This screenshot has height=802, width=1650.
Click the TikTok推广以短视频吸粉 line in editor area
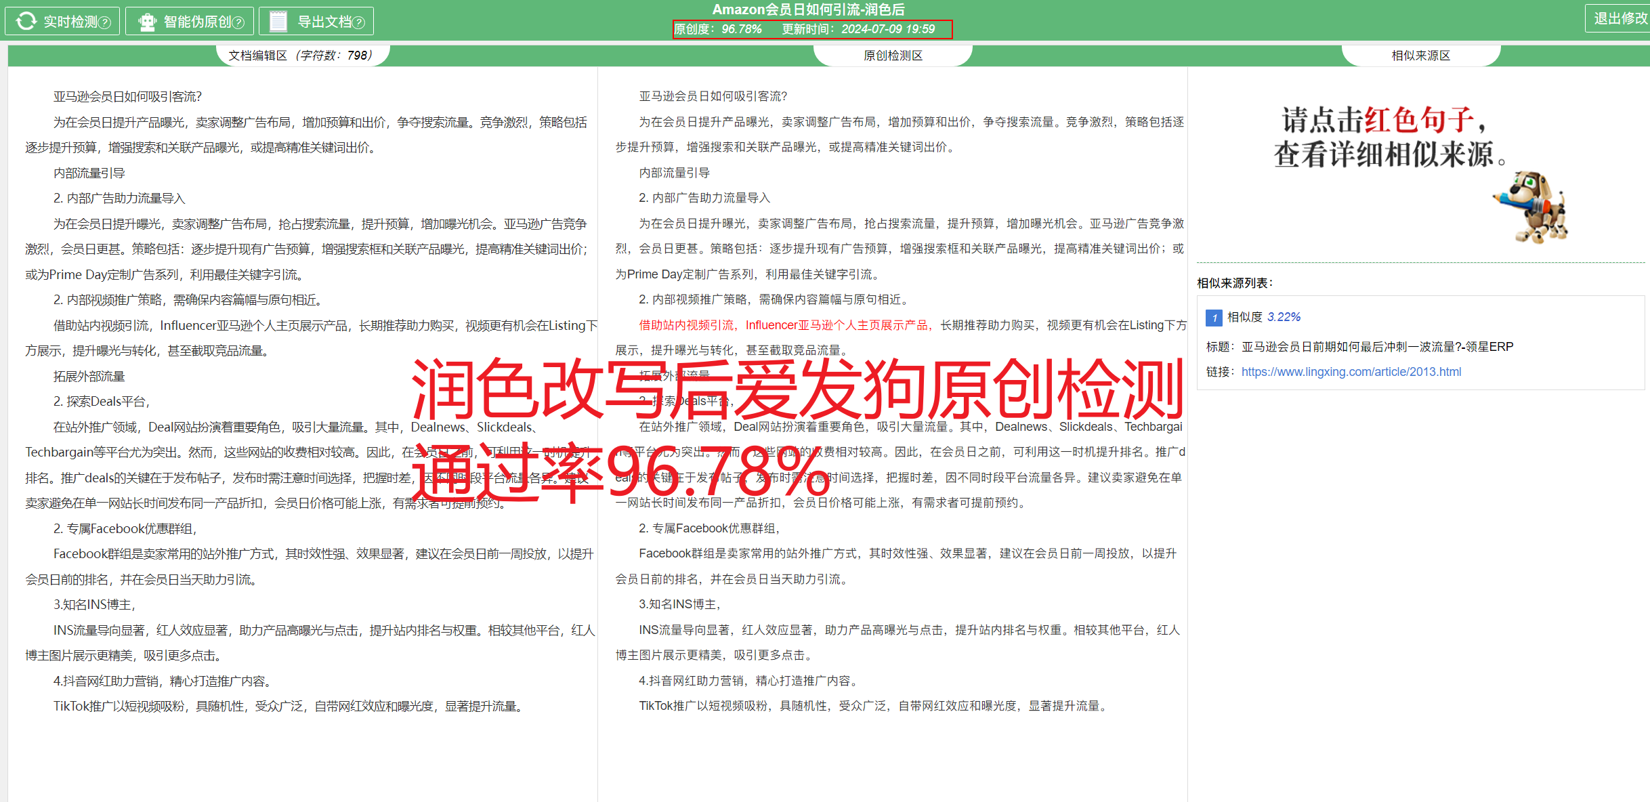tap(289, 706)
